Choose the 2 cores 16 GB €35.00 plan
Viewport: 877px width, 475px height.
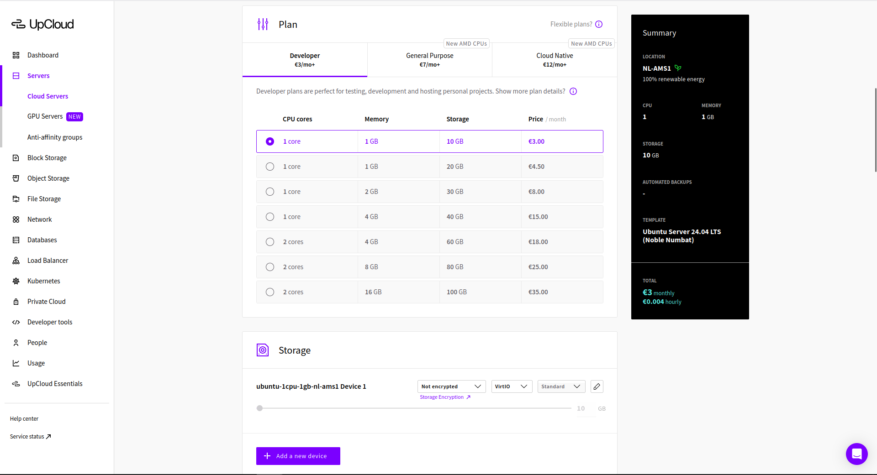click(x=270, y=292)
